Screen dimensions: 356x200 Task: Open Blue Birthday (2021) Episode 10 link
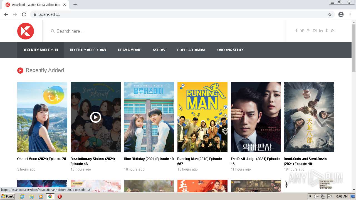coord(149,159)
